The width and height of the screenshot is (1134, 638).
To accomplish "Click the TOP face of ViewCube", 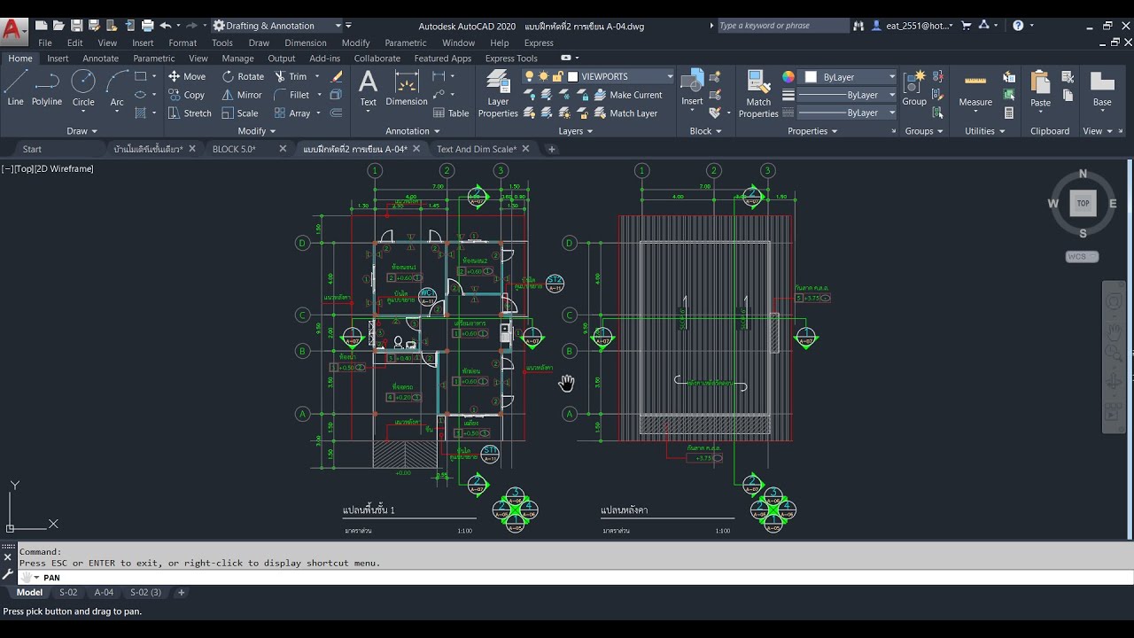I will tap(1083, 203).
